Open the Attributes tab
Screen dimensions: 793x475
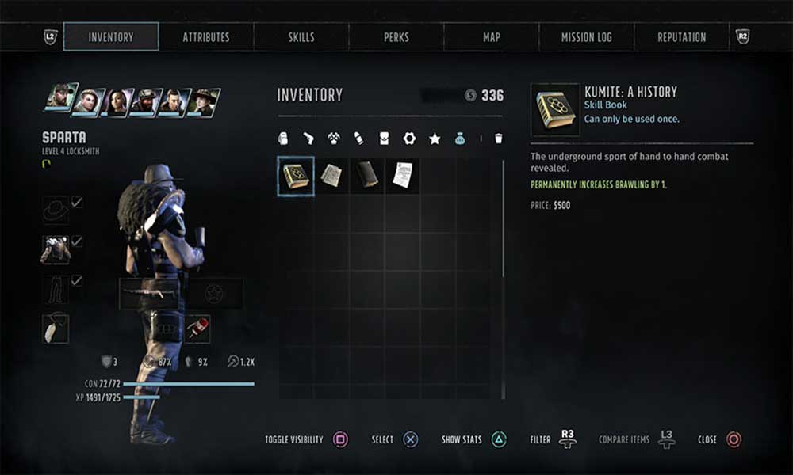pos(206,37)
